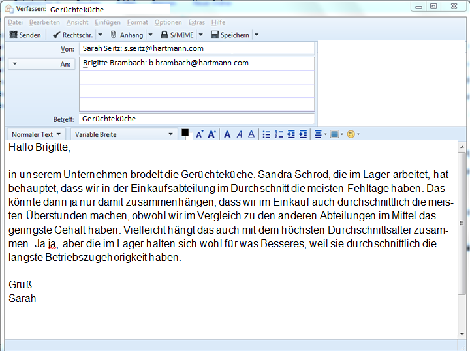Click the S/MIME lock icon
Viewport: 470px width, 351px height.
pos(164,35)
